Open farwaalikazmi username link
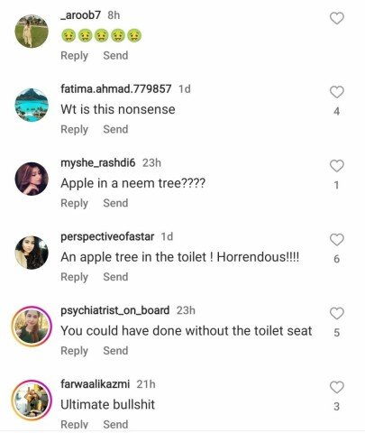 coord(95,384)
